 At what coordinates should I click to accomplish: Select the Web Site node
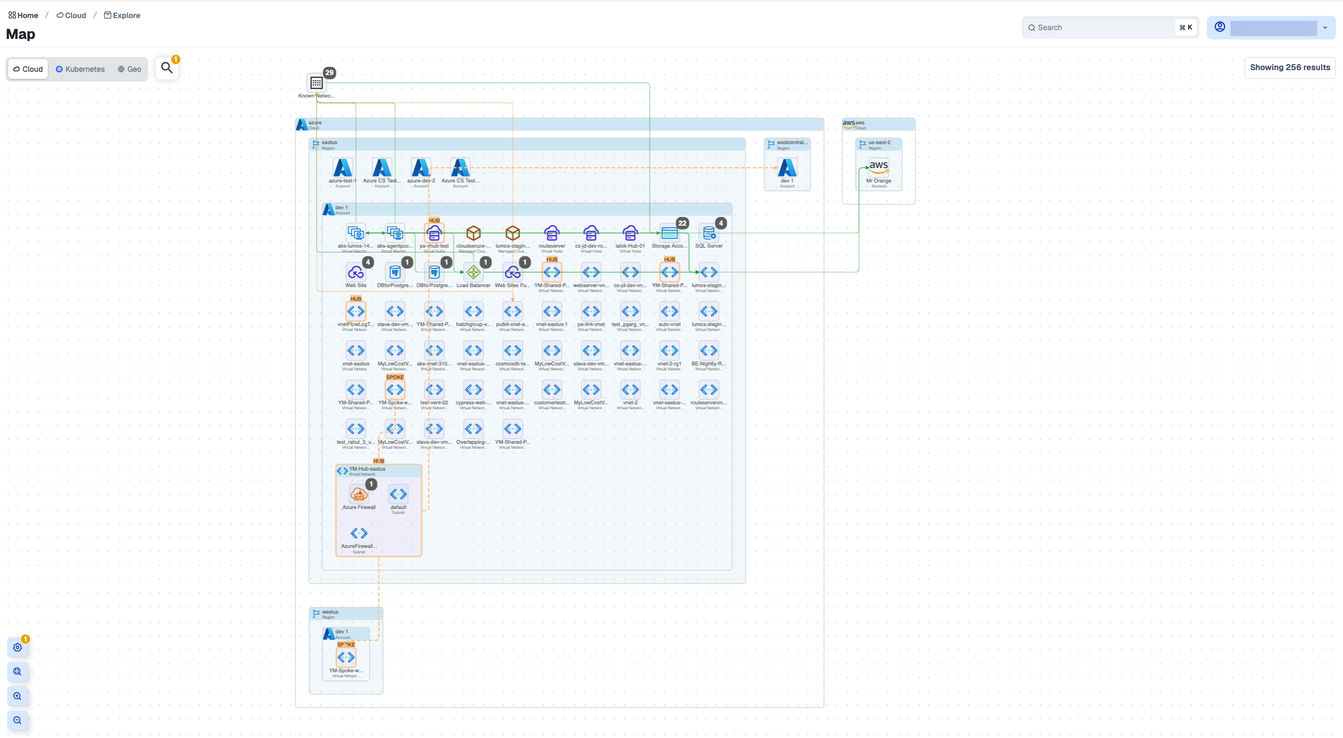(x=356, y=272)
